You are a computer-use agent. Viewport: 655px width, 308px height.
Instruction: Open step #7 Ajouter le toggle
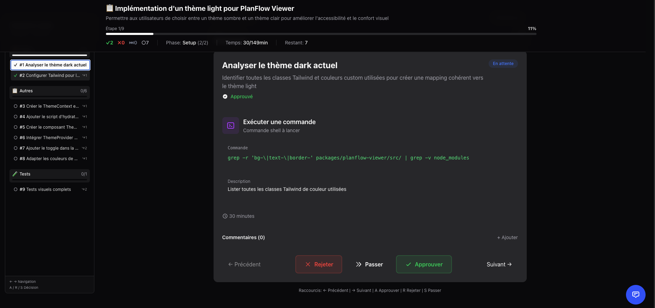[50, 148]
